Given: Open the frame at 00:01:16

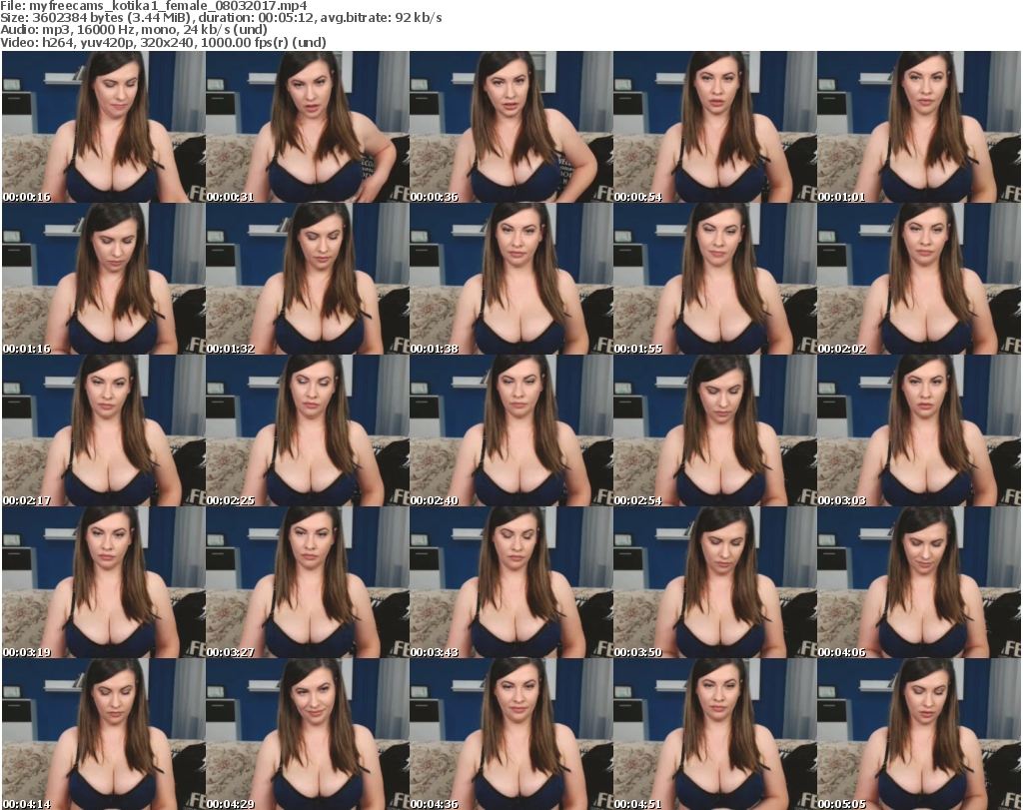Looking at the screenshot, I should (104, 279).
